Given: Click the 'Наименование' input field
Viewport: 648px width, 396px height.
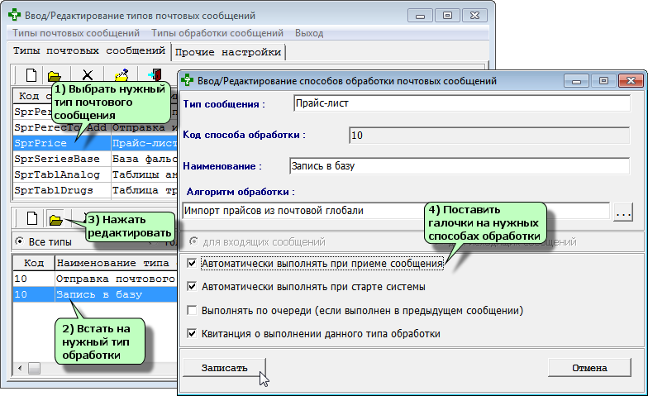Looking at the screenshot, I should click(x=459, y=165).
